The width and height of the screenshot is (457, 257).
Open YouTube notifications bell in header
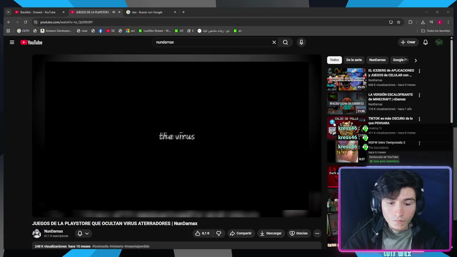pos(425,42)
